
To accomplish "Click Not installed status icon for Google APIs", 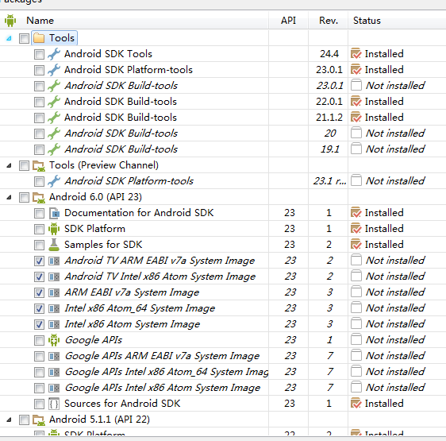I will [356, 339].
